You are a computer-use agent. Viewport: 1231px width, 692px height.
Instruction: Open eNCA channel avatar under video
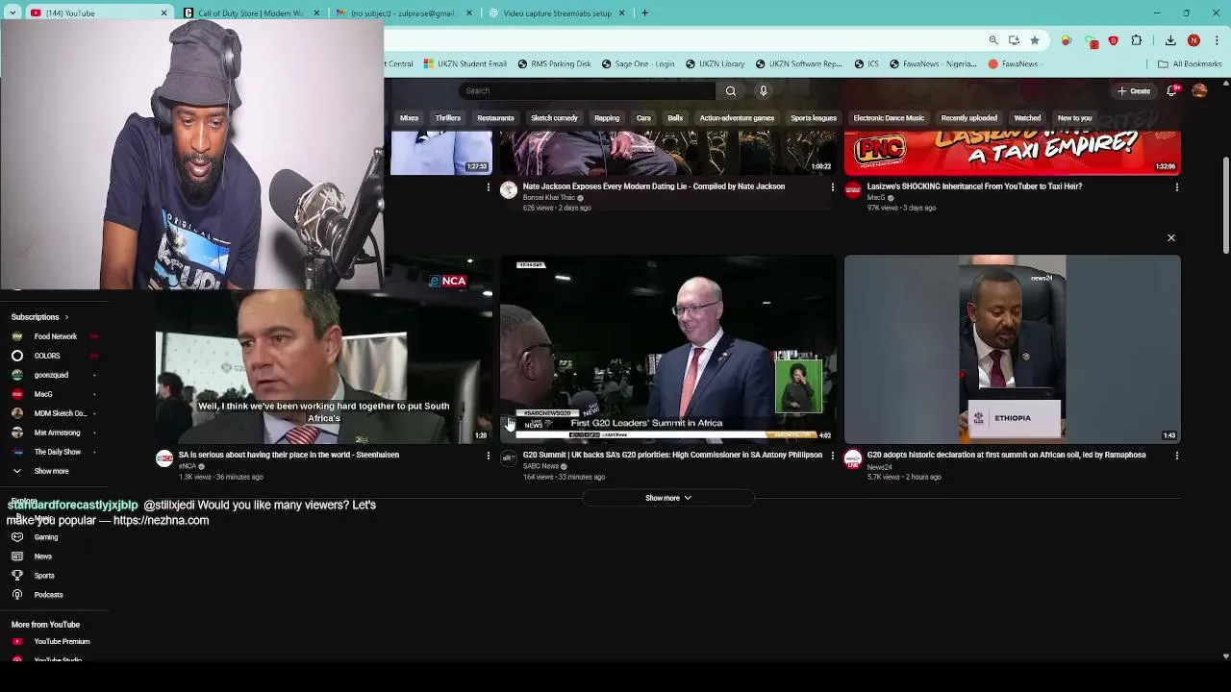pos(164,458)
